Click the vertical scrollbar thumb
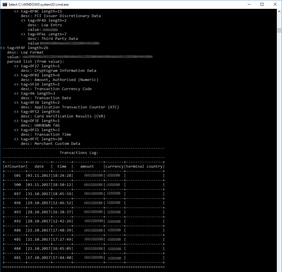This screenshot has height=272, width=282. click(279, 30)
